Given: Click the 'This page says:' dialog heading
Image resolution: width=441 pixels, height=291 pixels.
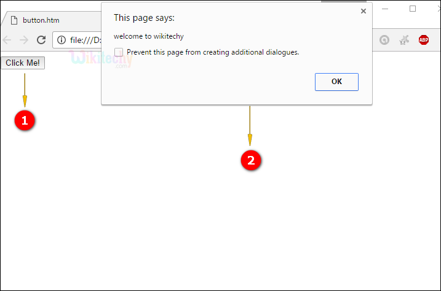Looking at the screenshot, I should pos(144,18).
